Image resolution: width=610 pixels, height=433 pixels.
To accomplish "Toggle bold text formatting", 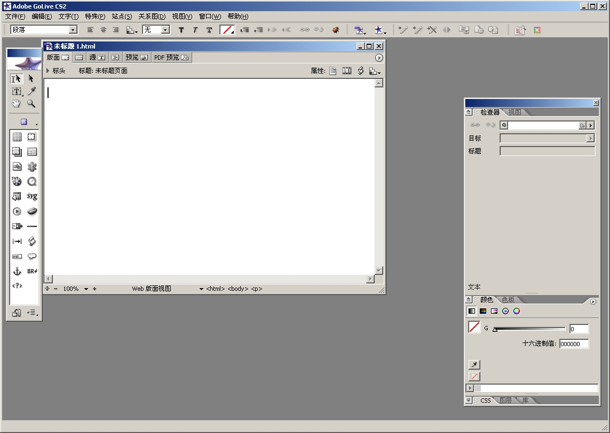I will point(181,30).
